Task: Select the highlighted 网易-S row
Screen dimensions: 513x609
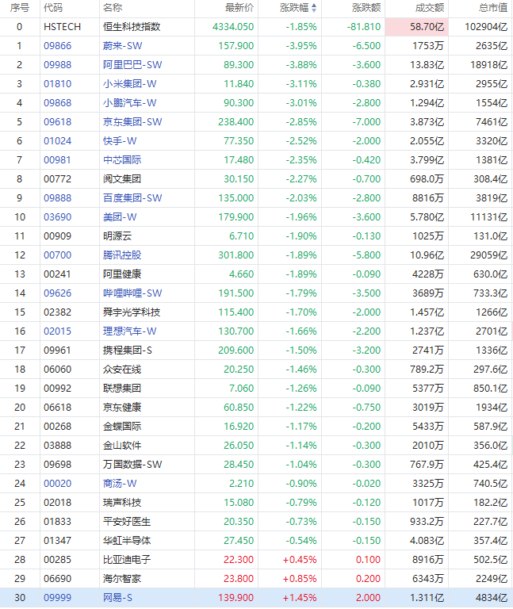Action: pos(256,598)
